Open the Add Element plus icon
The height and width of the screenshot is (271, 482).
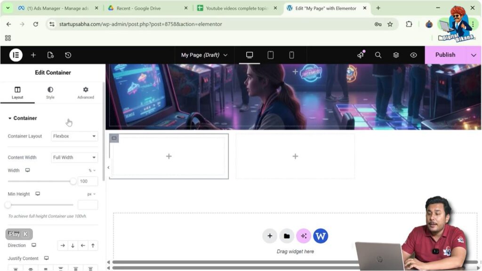pos(33,55)
